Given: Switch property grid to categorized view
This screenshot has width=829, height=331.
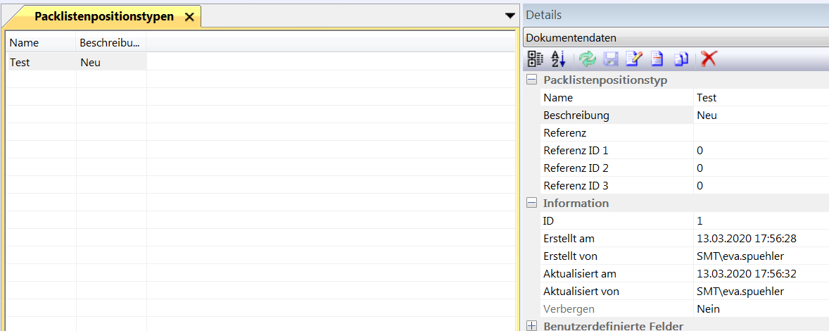Looking at the screenshot, I should pos(536,59).
